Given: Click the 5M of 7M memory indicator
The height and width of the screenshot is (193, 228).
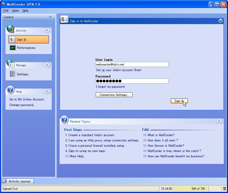Looking at the screenshot, I should click(191, 189).
